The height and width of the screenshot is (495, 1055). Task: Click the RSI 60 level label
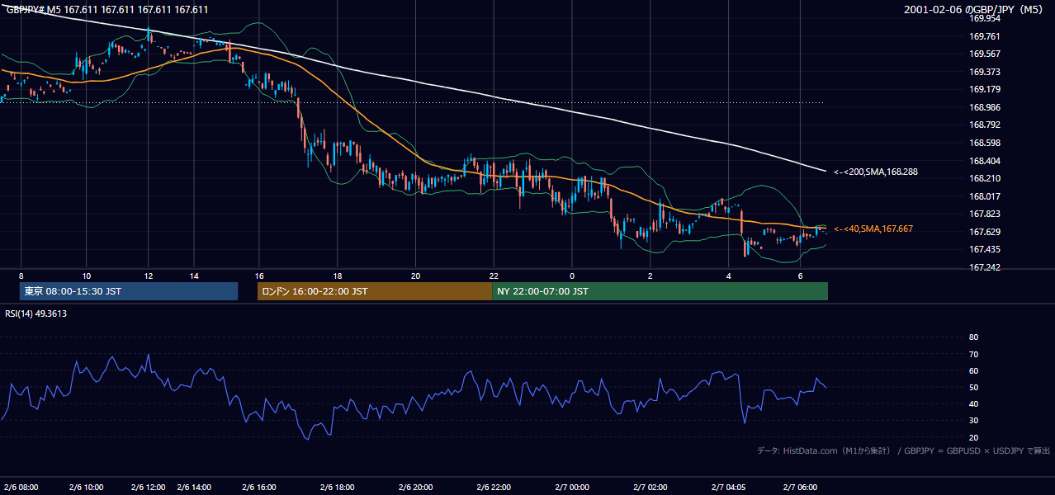[x=973, y=370]
